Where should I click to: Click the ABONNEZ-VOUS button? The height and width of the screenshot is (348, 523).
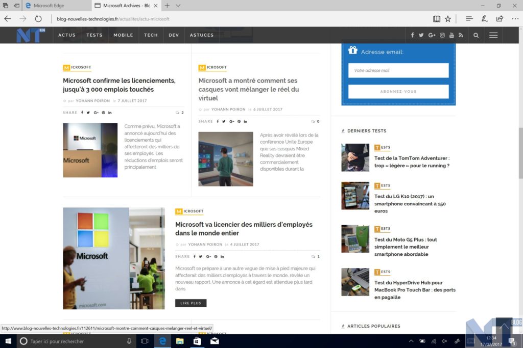pyautogui.click(x=398, y=92)
